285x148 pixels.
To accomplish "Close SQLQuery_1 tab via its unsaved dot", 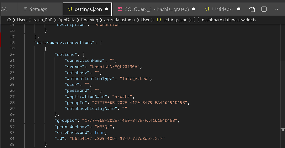I will click(x=193, y=9).
